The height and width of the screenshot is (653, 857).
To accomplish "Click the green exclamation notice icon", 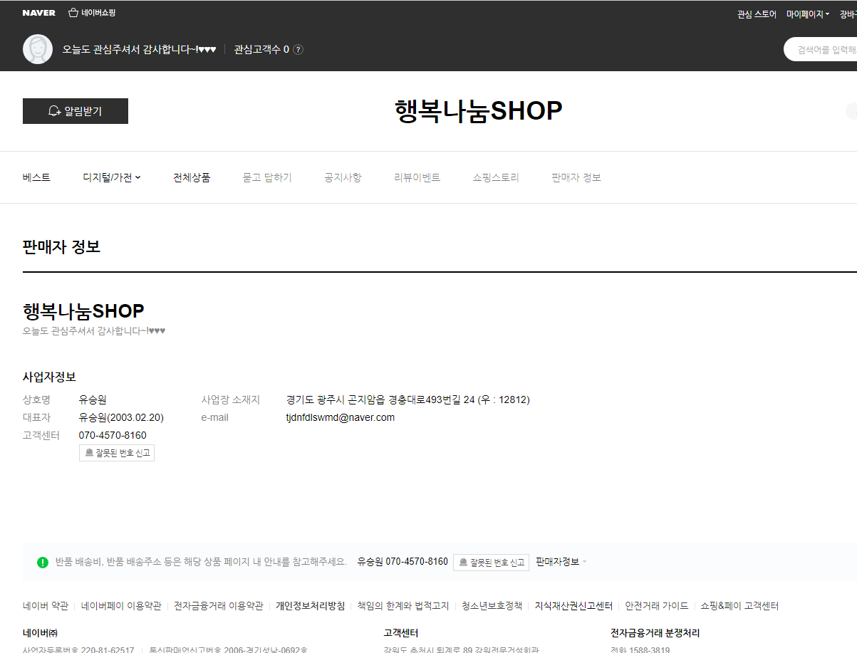I will click(x=43, y=562).
